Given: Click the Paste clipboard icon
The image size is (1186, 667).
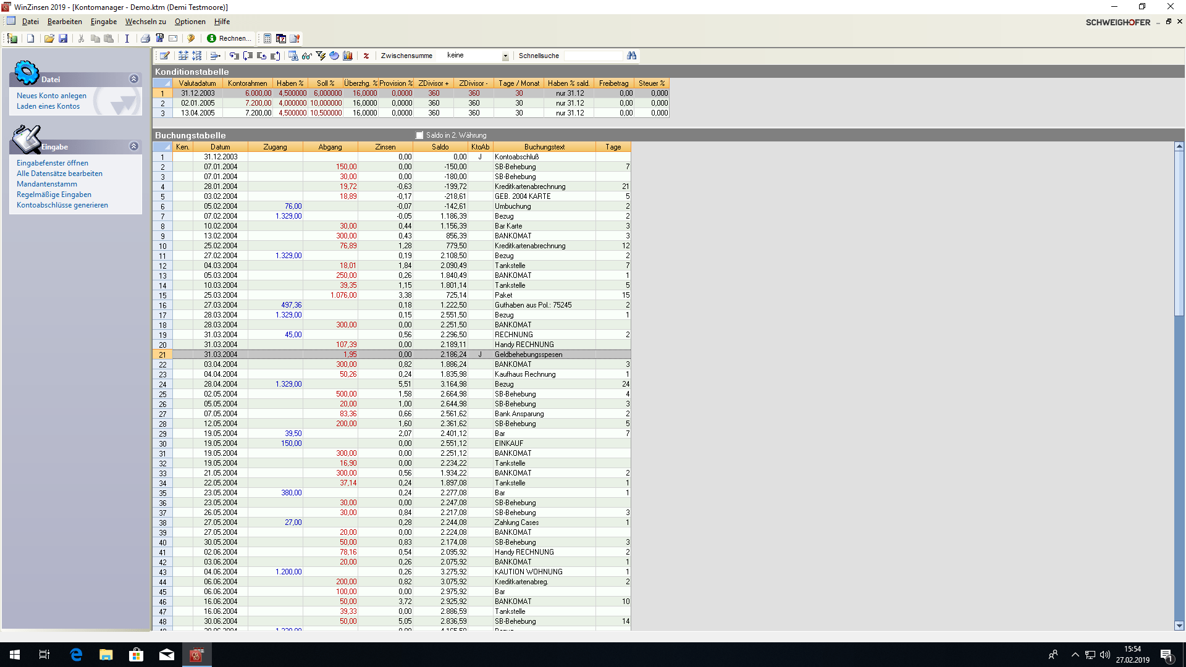Looking at the screenshot, I should tap(109, 38).
